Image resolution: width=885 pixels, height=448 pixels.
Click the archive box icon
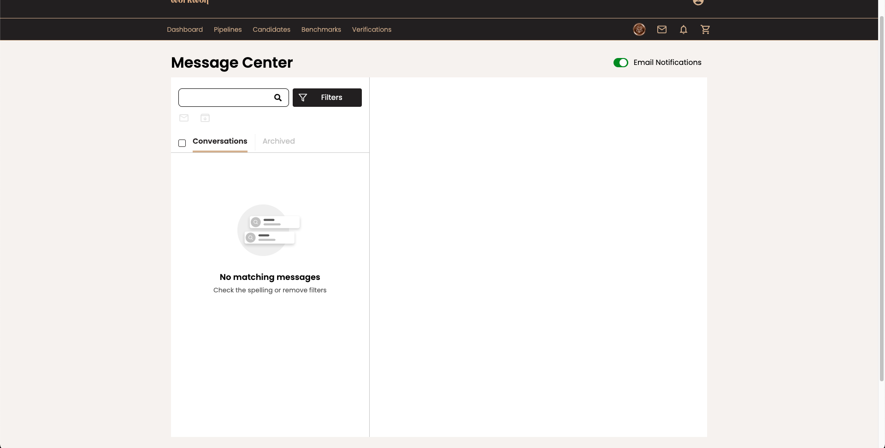205,118
